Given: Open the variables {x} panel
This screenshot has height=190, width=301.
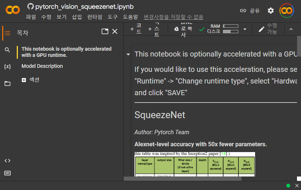Looking at the screenshot, I should [7, 66].
